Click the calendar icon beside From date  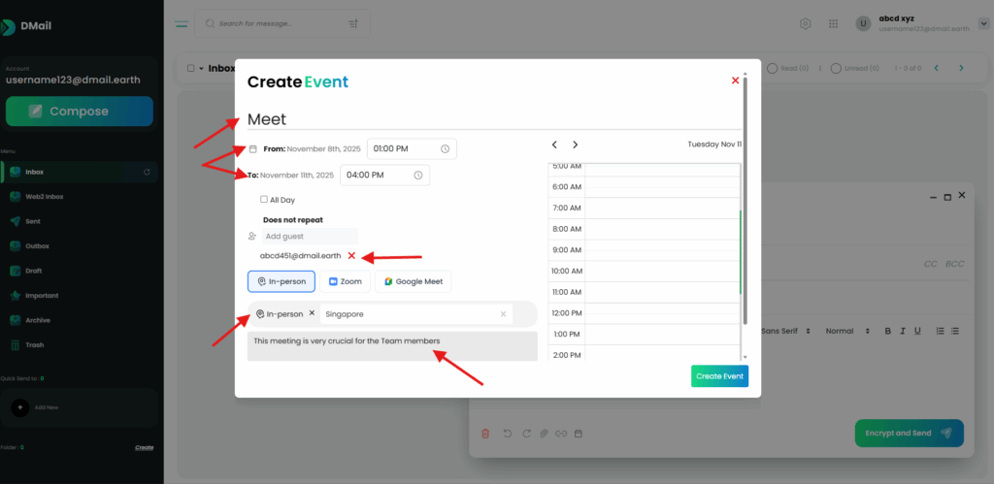(253, 149)
